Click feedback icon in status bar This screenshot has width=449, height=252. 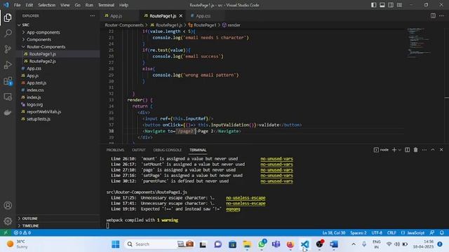432,232
